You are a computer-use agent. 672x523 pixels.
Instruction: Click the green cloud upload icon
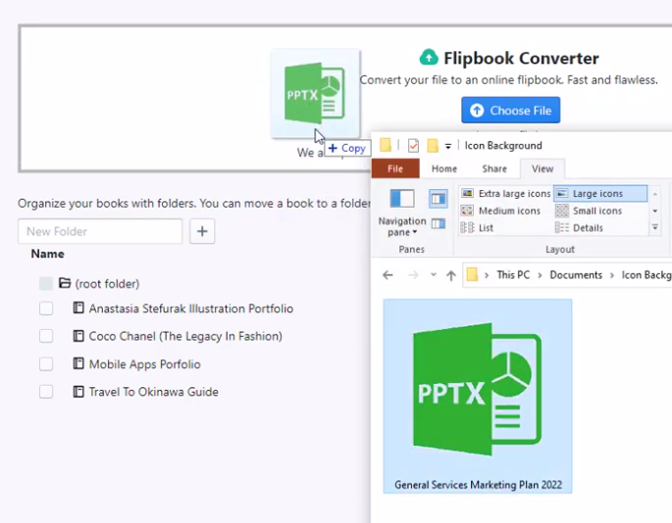[x=429, y=58]
